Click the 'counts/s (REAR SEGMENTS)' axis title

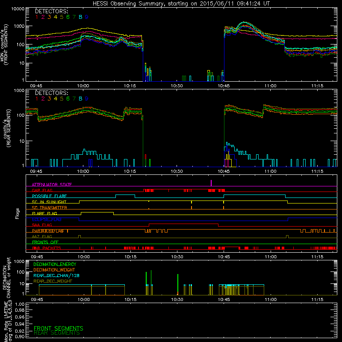click(6, 128)
